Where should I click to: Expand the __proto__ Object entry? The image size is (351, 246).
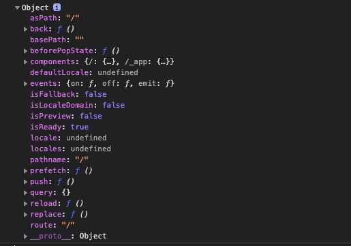pos(25,236)
